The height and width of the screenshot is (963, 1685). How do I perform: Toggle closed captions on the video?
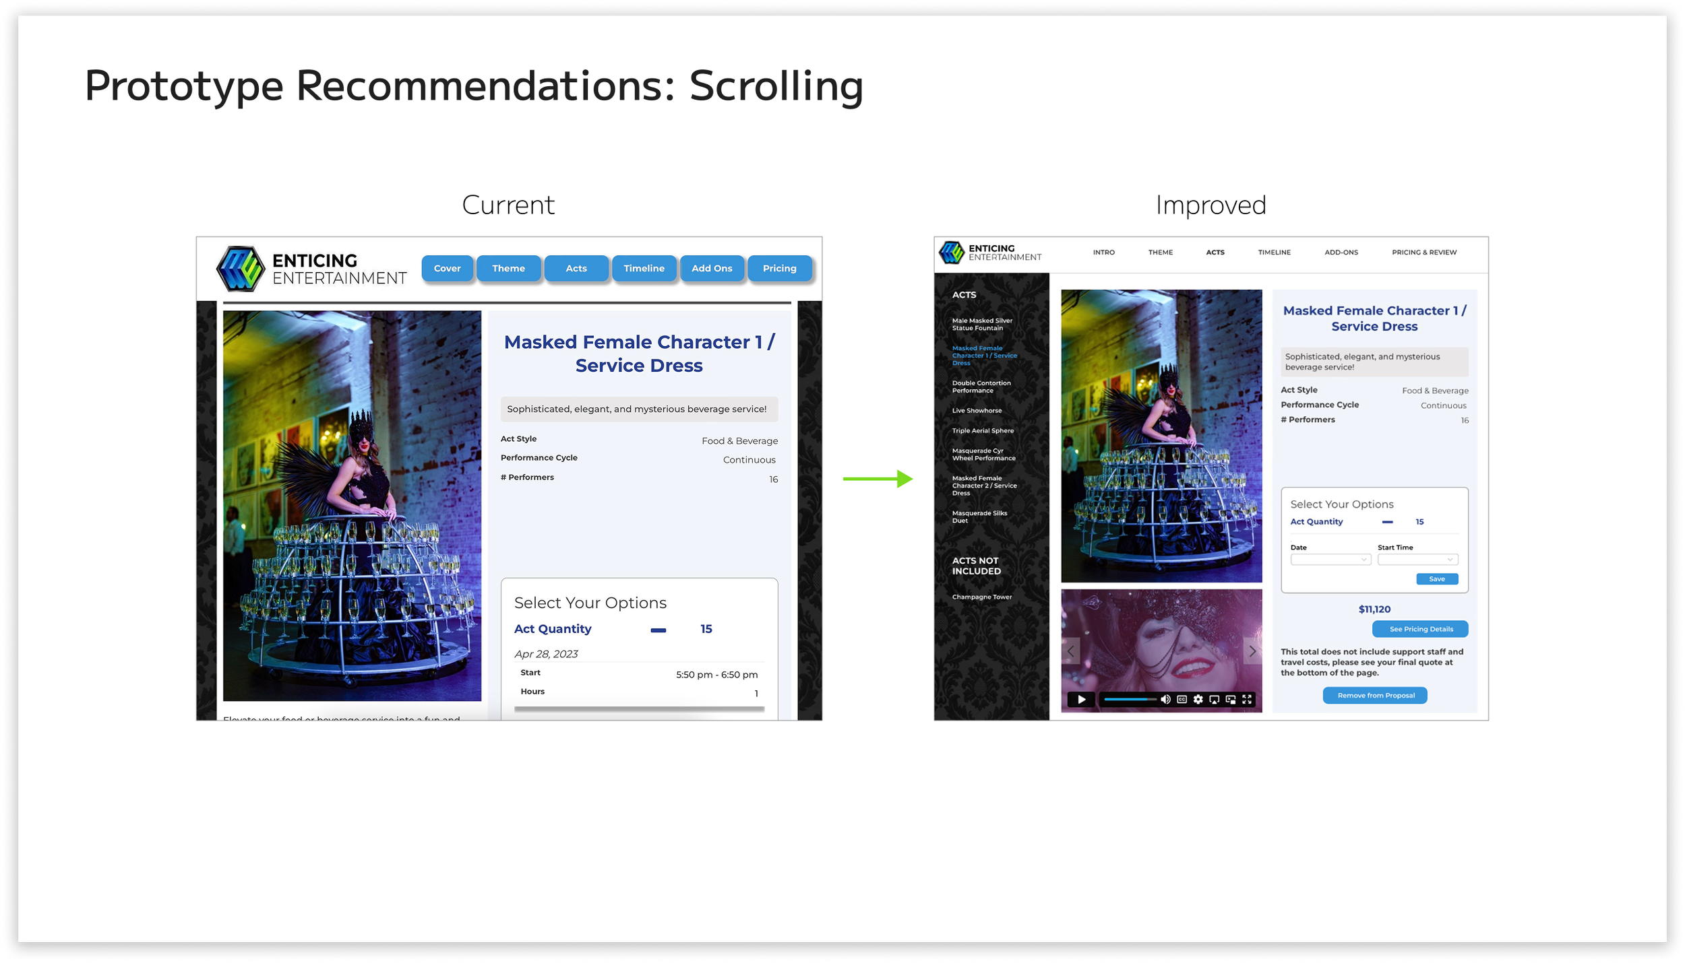point(1182,699)
